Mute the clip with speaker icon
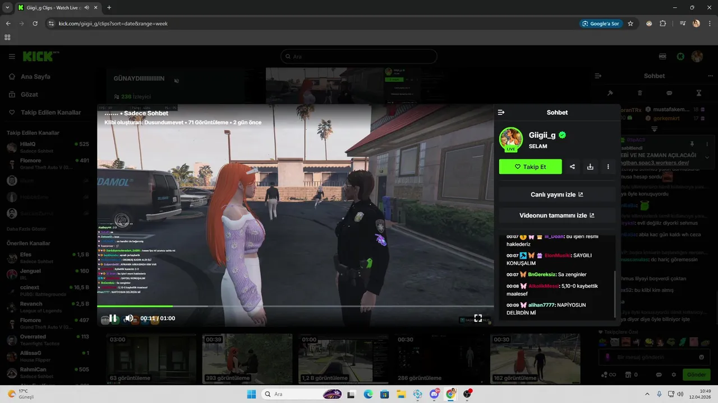 coord(129,318)
